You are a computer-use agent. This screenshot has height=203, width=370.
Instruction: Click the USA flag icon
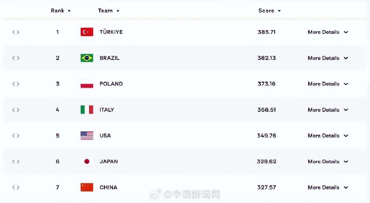87,136
